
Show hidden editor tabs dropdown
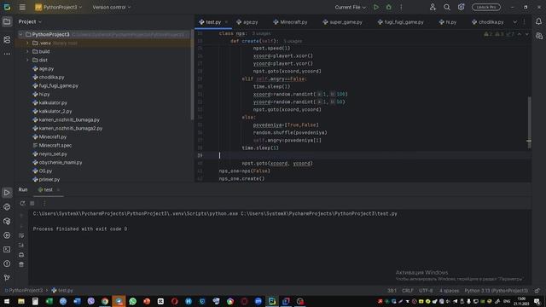pyautogui.click(x=515, y=22)
